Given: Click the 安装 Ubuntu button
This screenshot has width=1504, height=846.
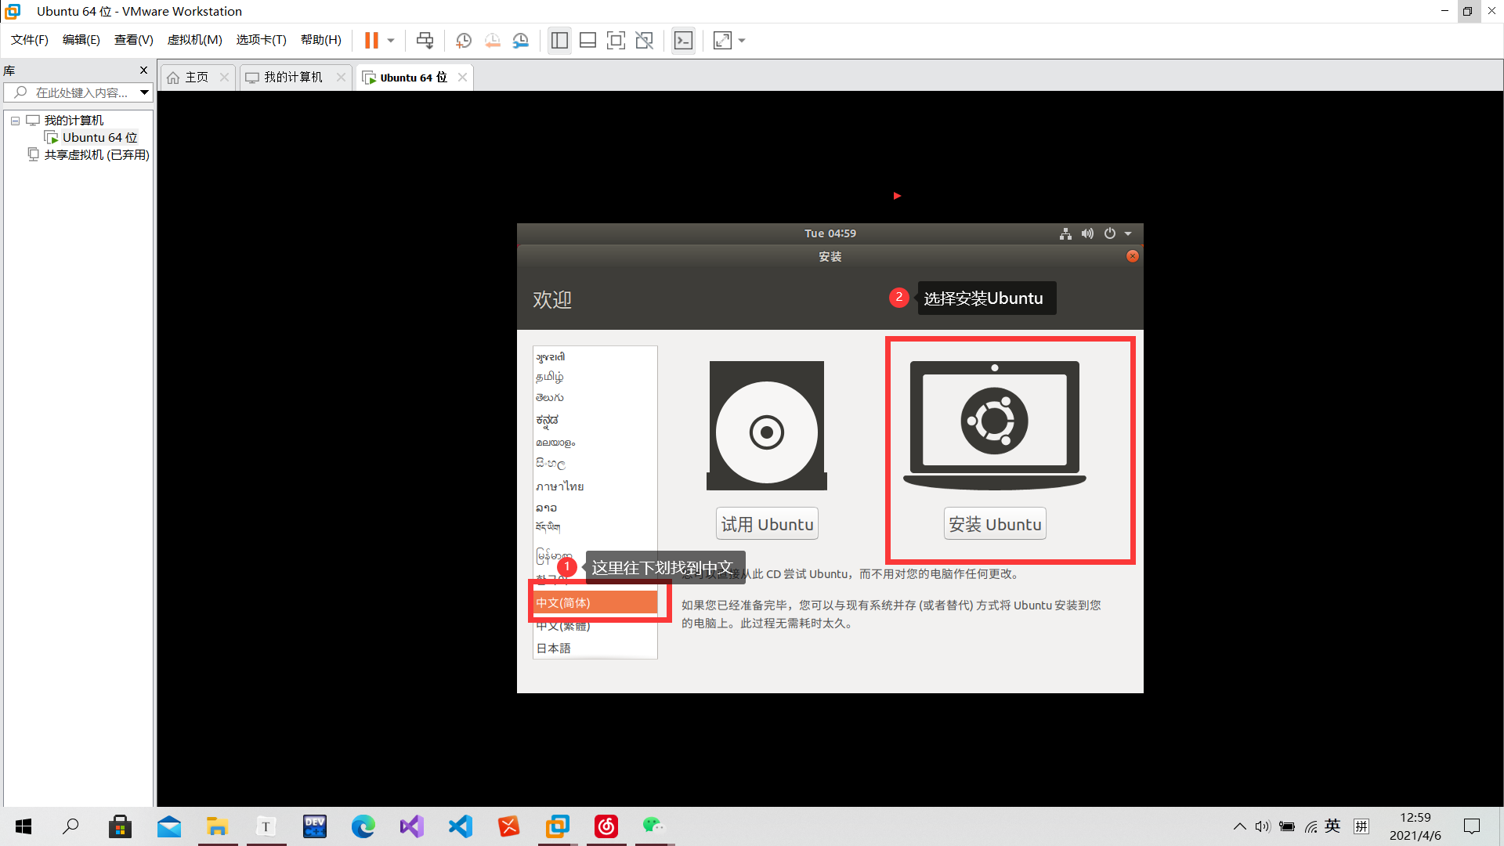Looking at the screenshot, I should 995,524.
